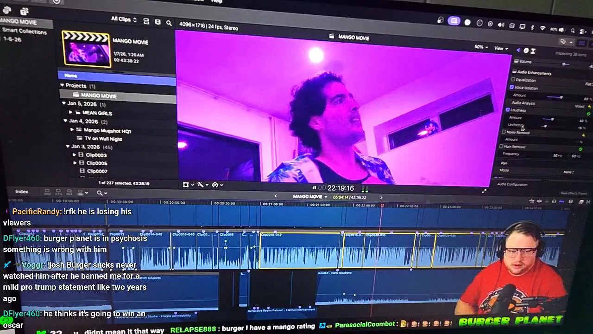
Task: Expand the MEAN GIRLS item
Action: pyautogui.click(x=70, y=112)
